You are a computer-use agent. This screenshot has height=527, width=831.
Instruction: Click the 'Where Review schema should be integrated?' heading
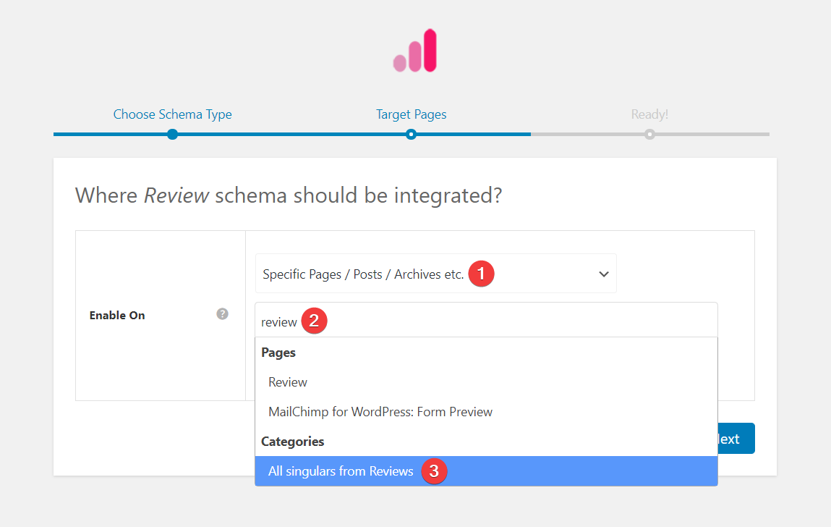tap(289, 195)
